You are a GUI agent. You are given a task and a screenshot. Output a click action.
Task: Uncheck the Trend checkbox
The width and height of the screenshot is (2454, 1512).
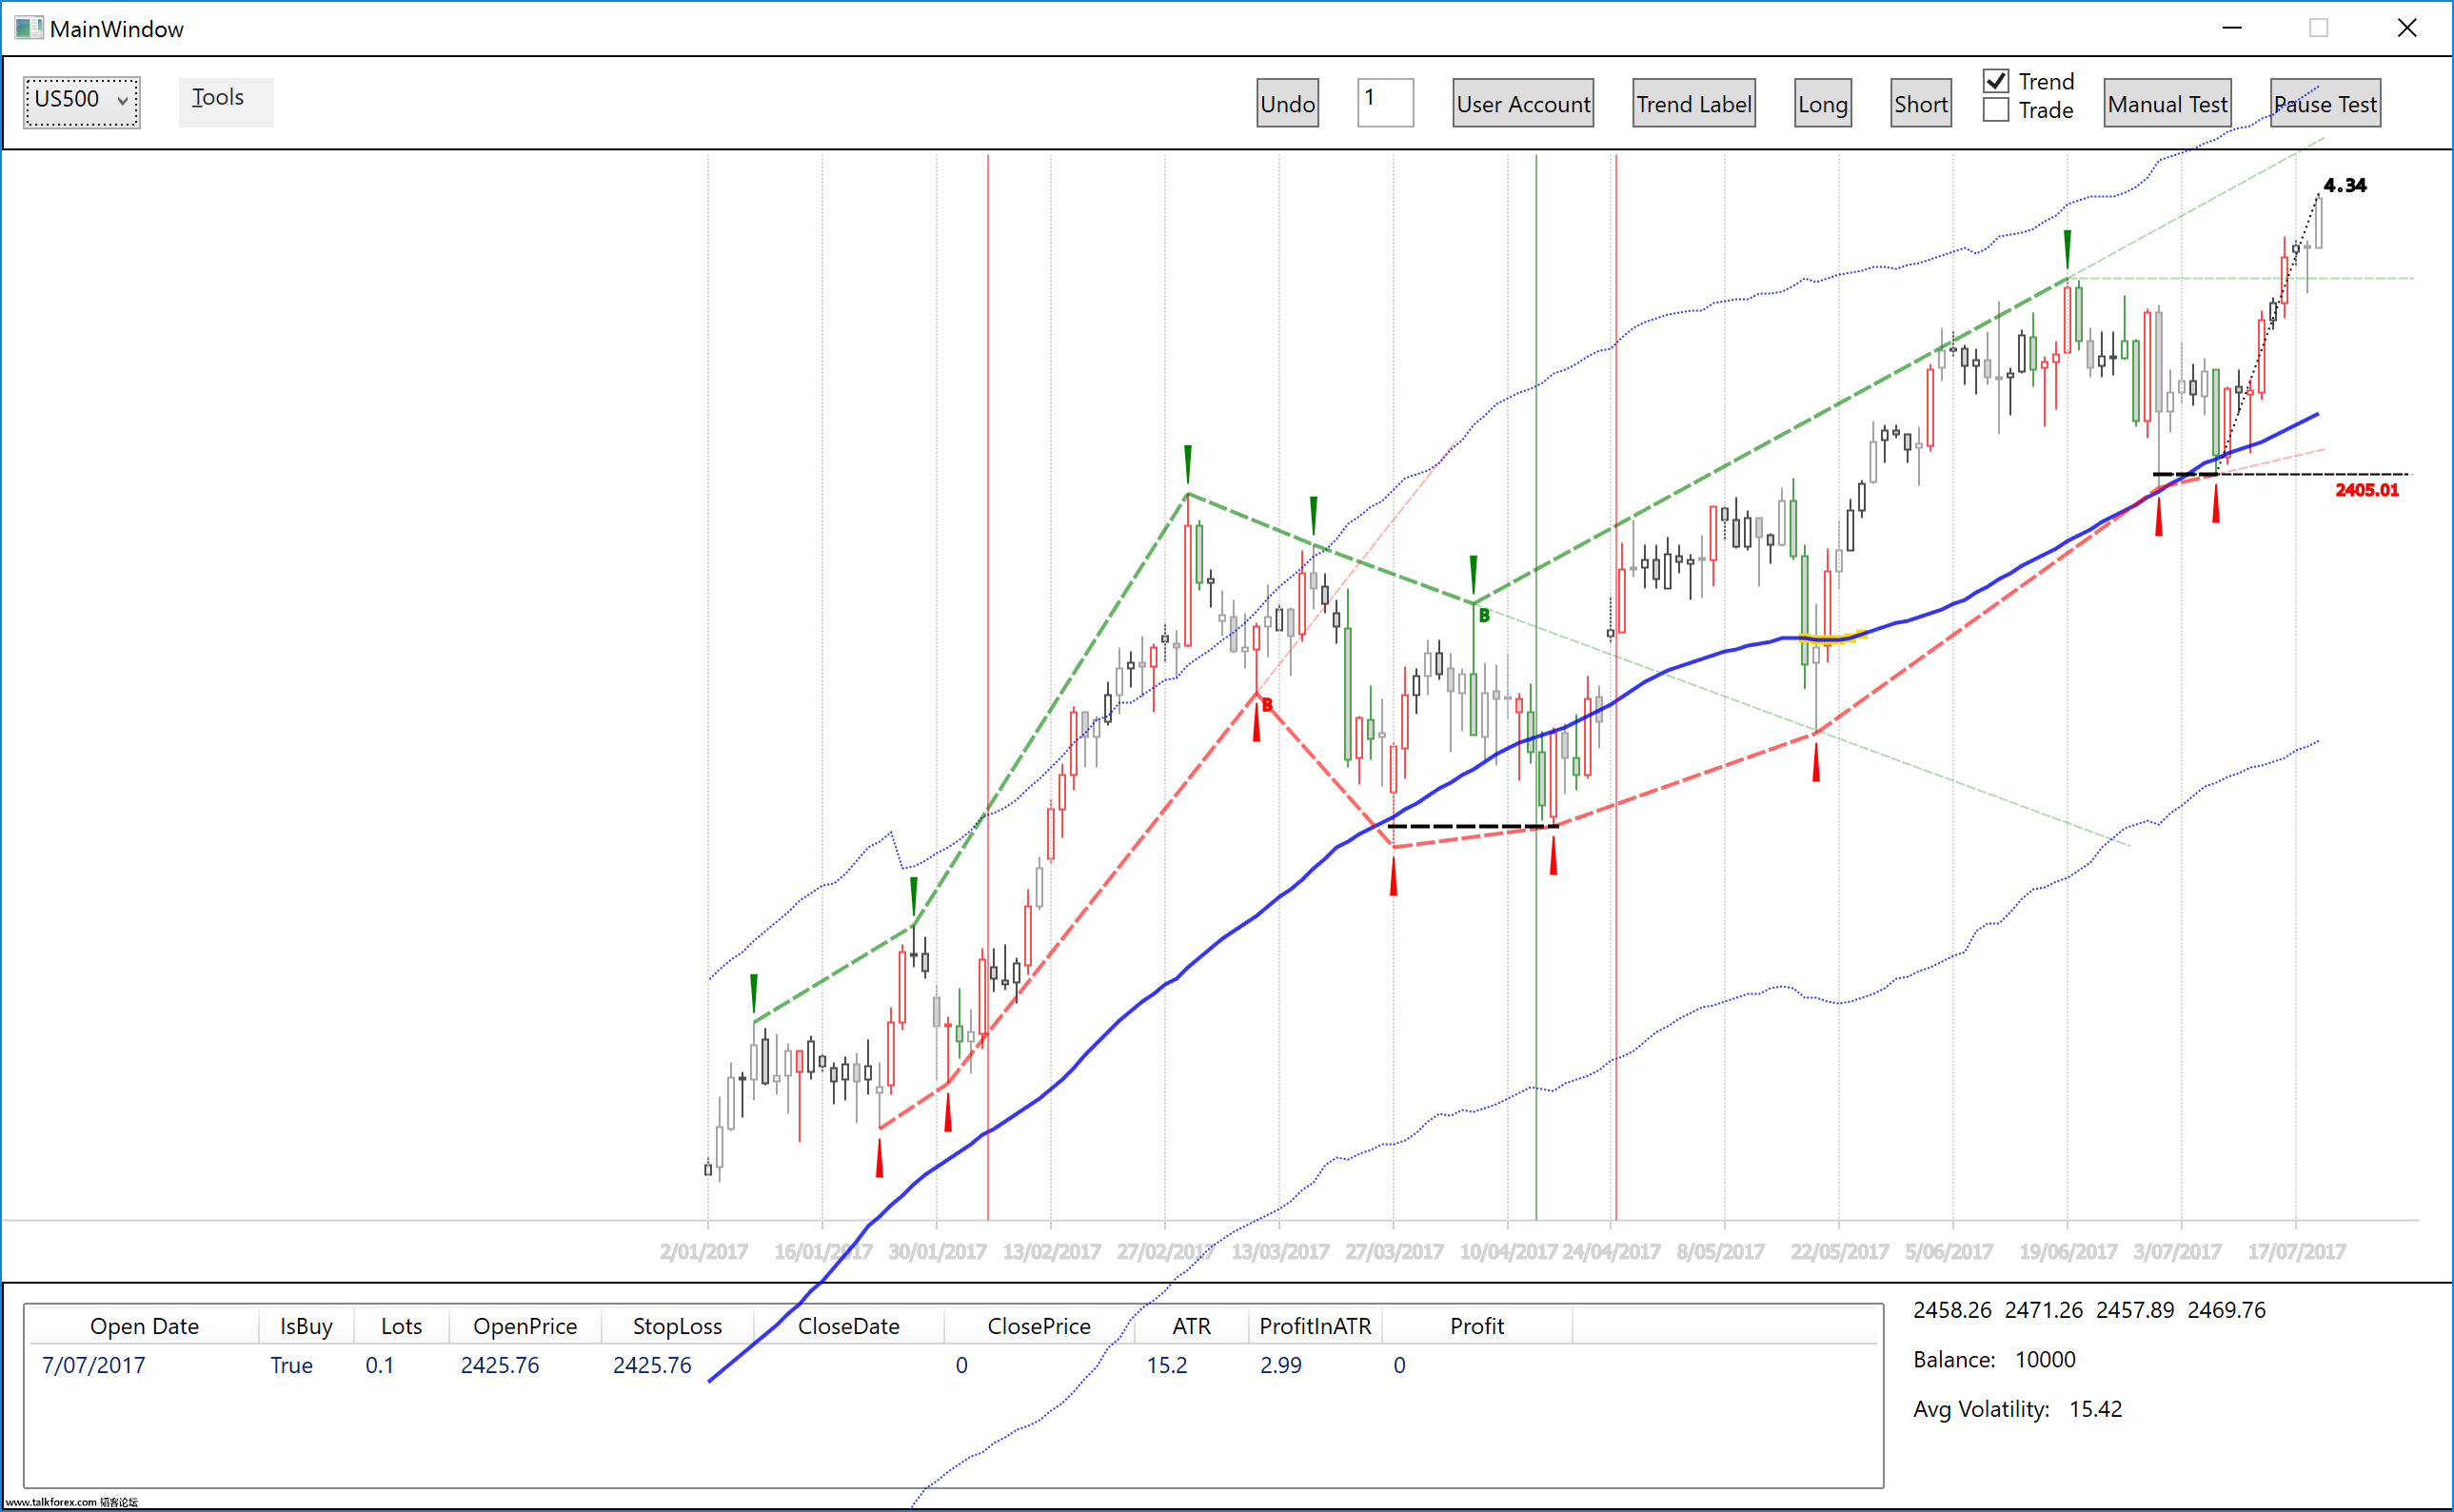point(1996,81)
